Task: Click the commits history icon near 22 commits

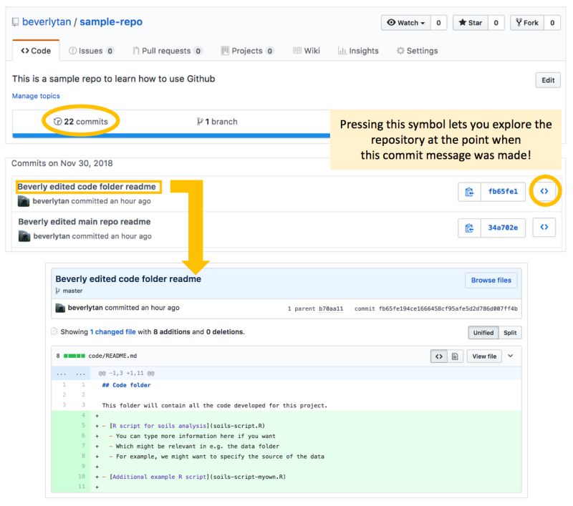Action: point(57,122)
